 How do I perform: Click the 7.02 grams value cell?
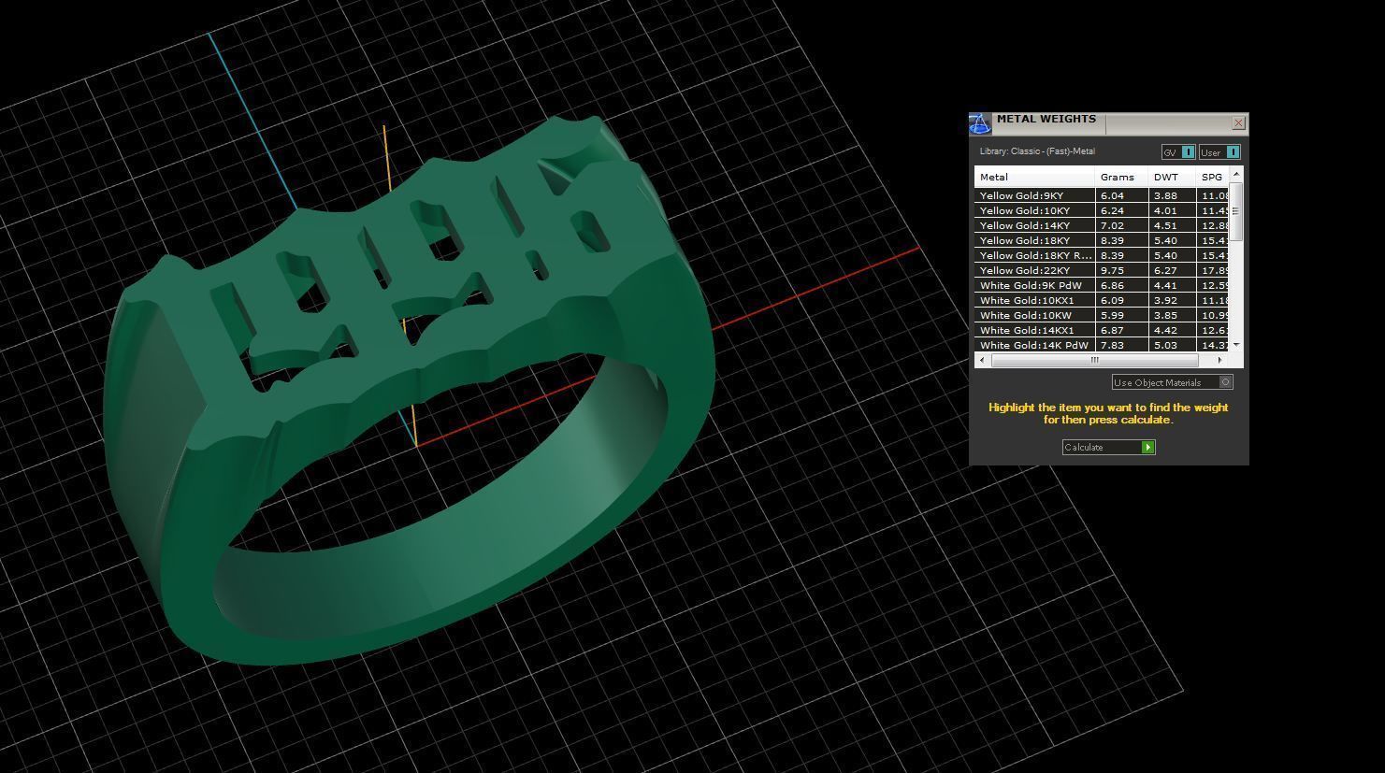[x=1121, y=225]
